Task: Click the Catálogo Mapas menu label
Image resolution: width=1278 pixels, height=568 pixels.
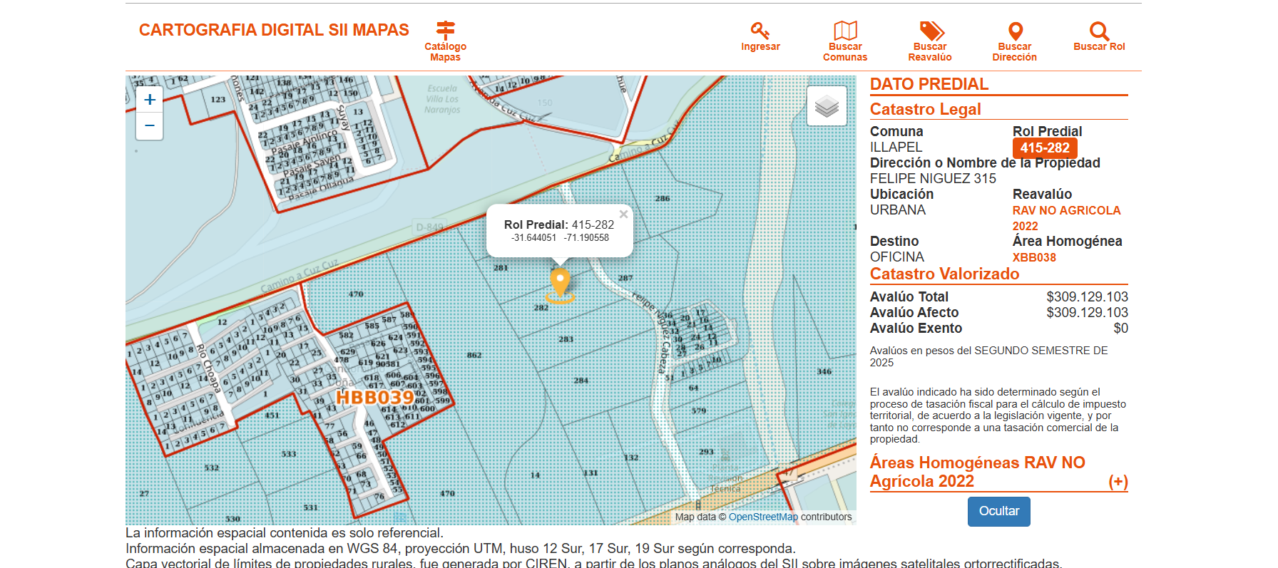Action: (x=445, y=52)
